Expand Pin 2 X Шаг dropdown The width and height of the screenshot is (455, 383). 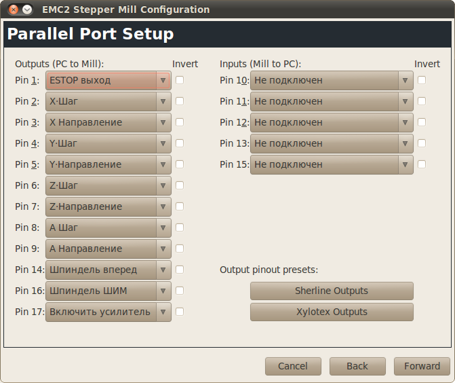[x=108, y=101]
